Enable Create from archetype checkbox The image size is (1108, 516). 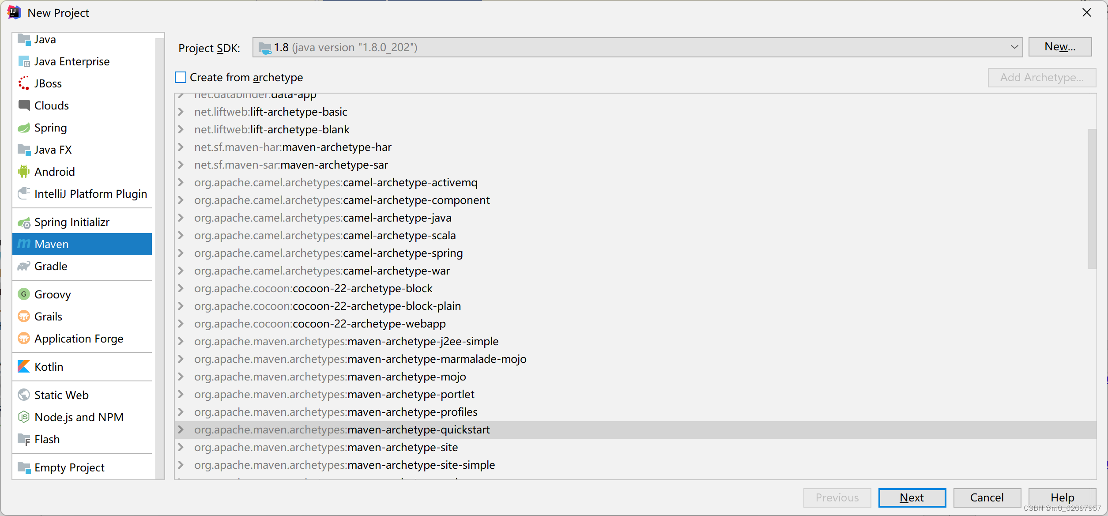181,77
